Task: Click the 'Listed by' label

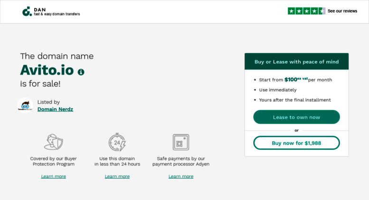Action: tap(48, 102)
